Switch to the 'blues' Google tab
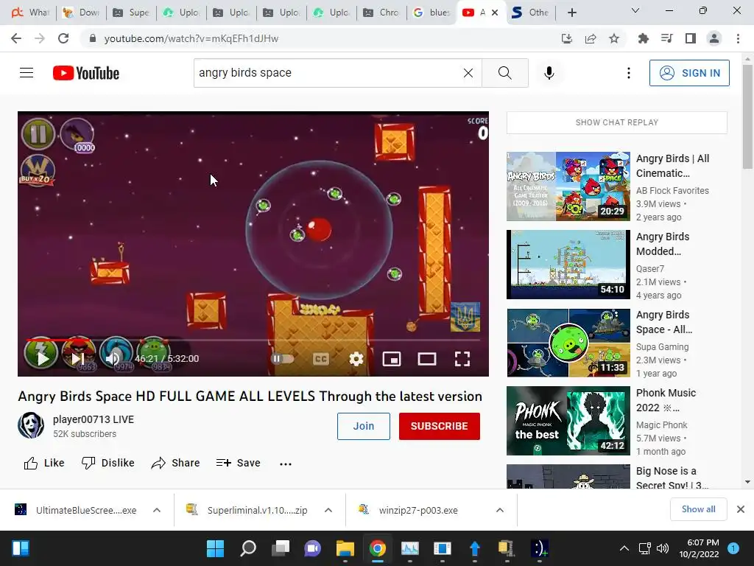This screenshot has height=566, width=754. pos(431,13)
